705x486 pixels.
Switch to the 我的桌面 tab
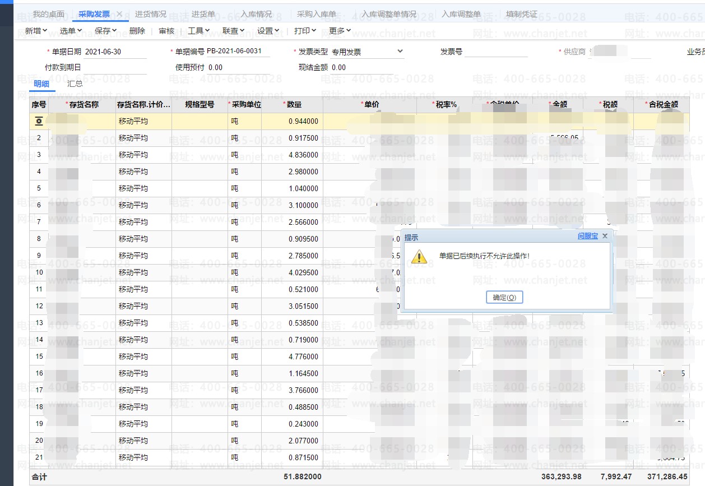point(49,14)
